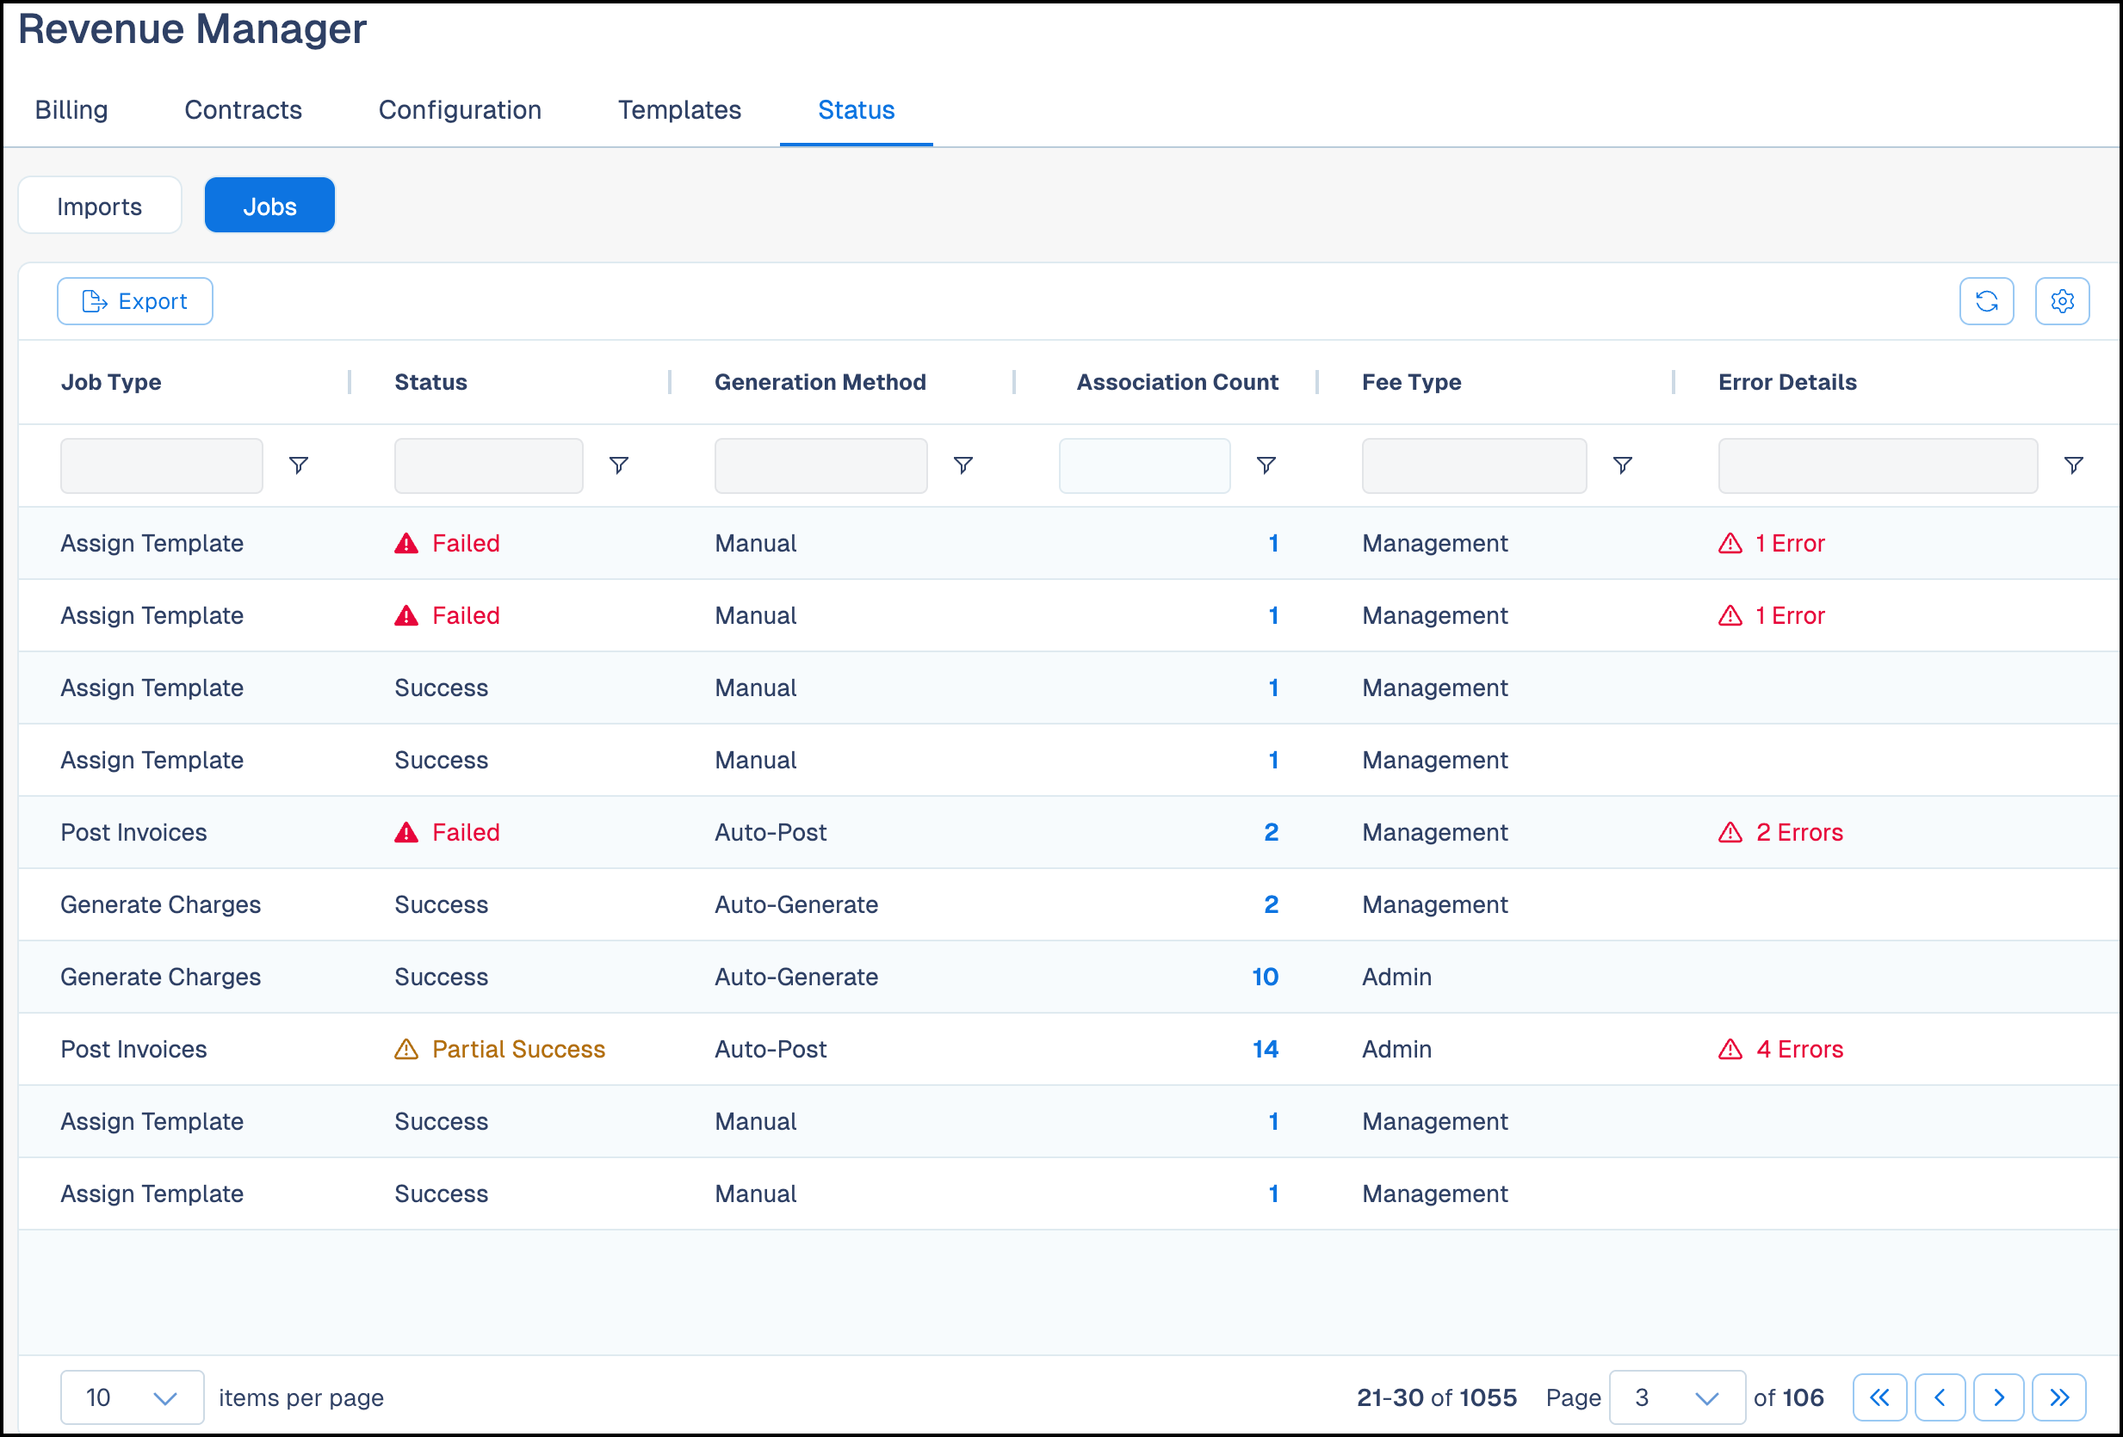Click the failed icon on the Post Invoices row

point(405,832)
